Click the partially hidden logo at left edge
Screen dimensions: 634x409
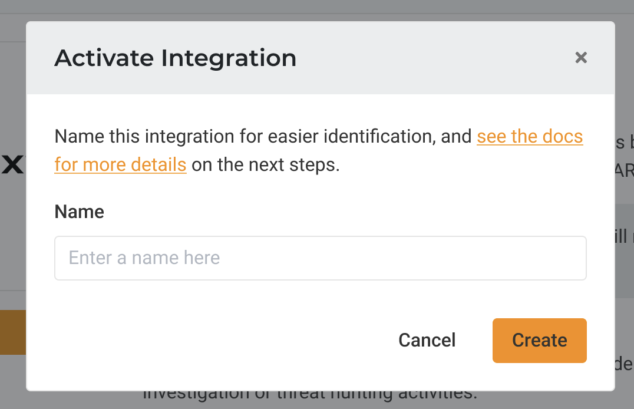pyautogui.click(x=12, y=164)
